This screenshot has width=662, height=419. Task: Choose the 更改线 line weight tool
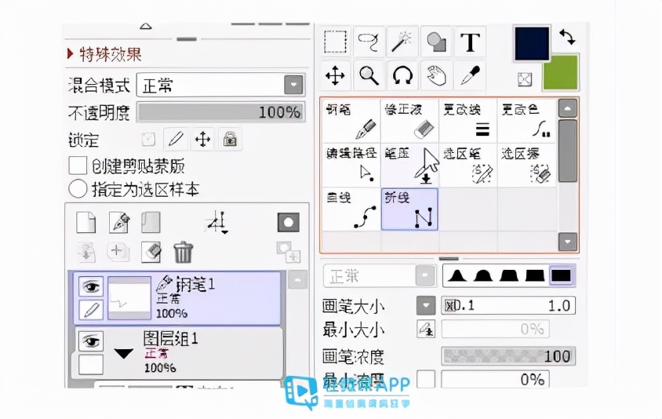[467, 121]
